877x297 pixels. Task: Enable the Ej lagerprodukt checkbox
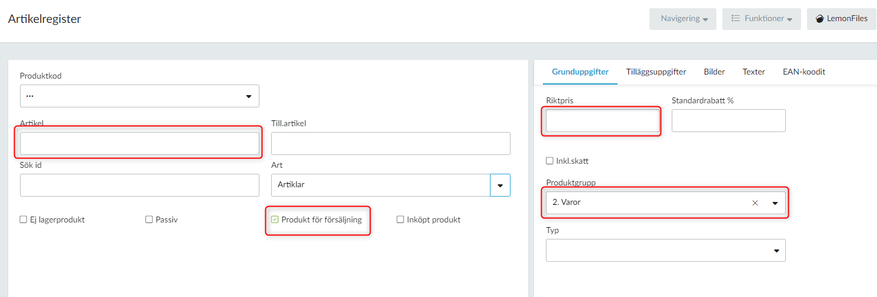pos(24,220)
